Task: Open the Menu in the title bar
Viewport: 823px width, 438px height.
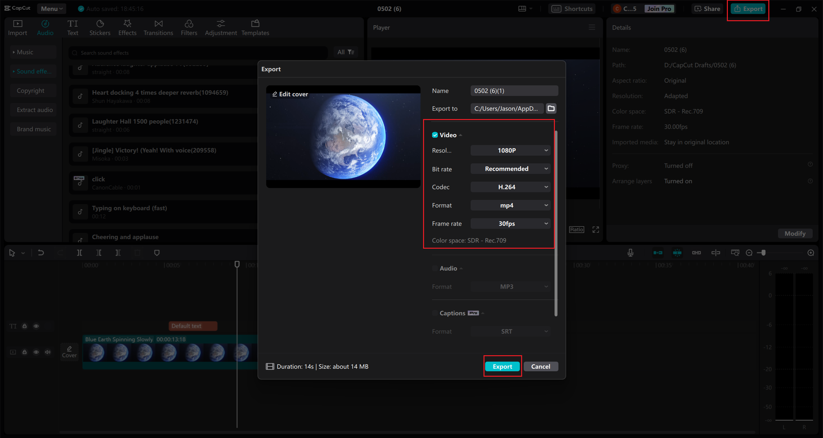Action: (x=51, y=9)
